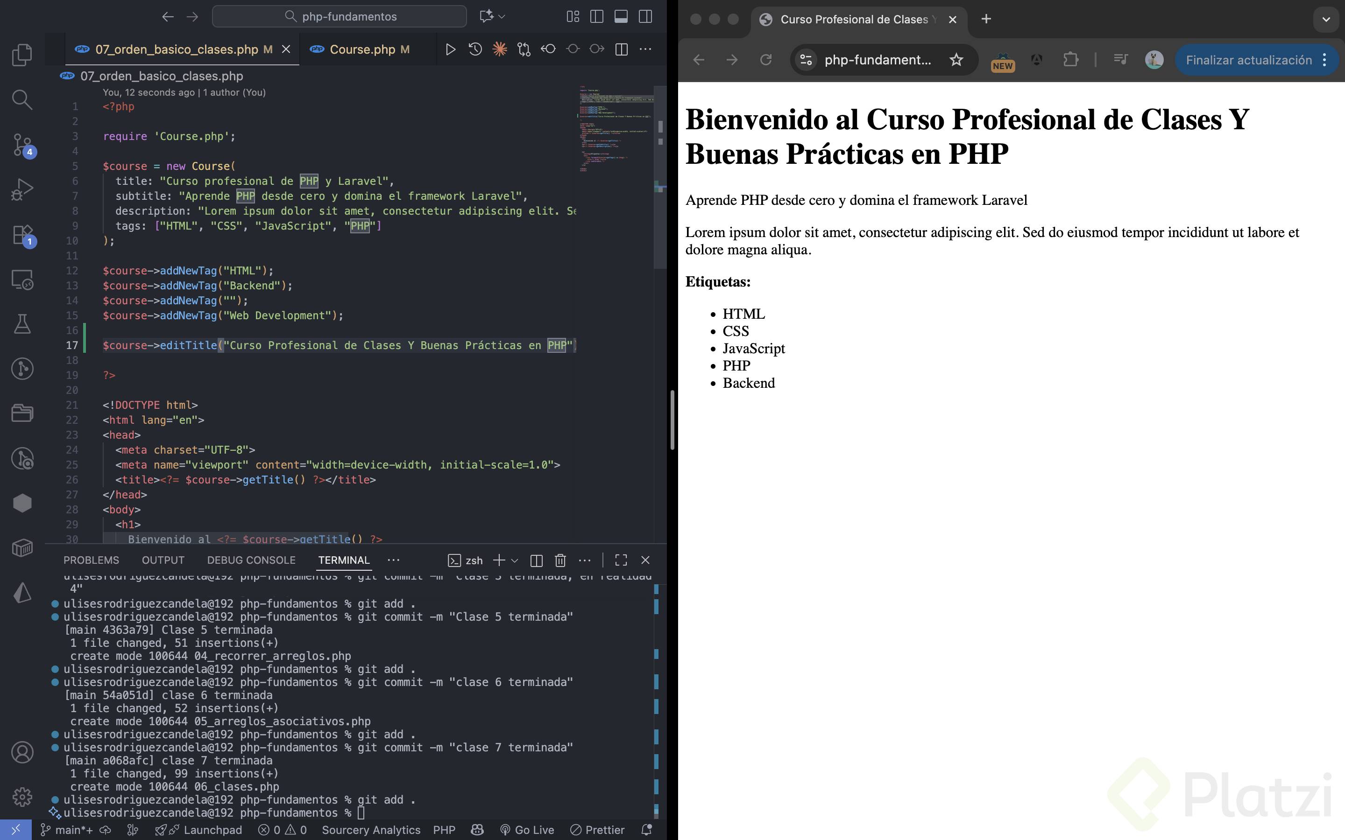Open the new terminal launch profile dropdown

pyautogui.click(x=515, y=560)
